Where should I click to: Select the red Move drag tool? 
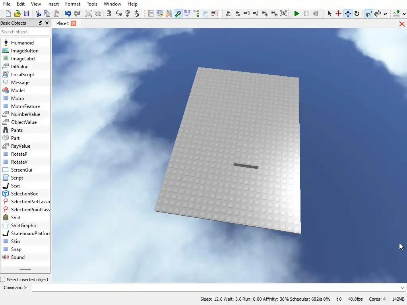coord(339,14)
